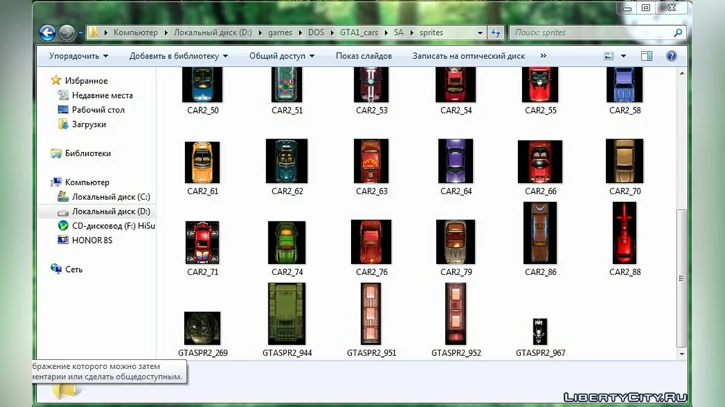Select Локальный диск (C:) drive
Screen dimensions: 725x407
(x=111, y=197)
